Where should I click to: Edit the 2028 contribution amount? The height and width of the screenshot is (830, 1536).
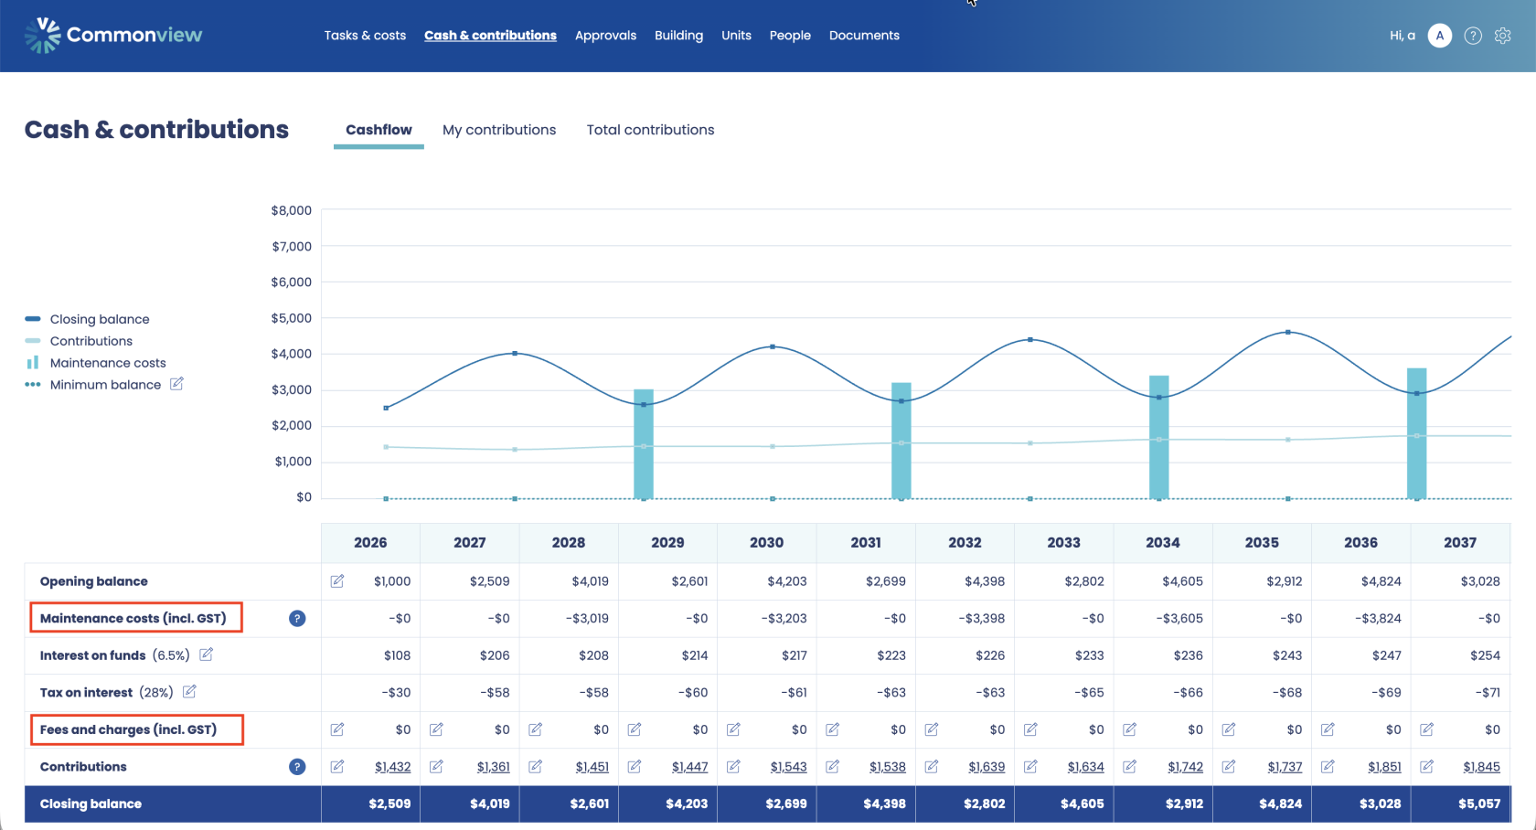click(x=535, y=767)
